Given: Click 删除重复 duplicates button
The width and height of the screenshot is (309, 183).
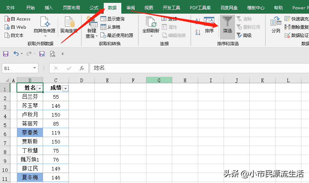Looking at the screenshot, I should point(296,27).
